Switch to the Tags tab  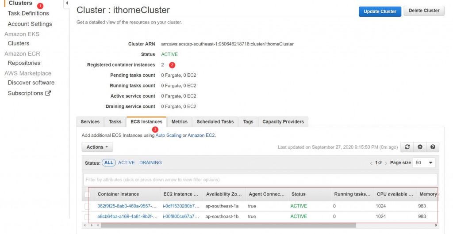click(x=248, y=121)
